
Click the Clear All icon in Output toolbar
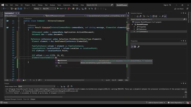(x=68, y=86)
